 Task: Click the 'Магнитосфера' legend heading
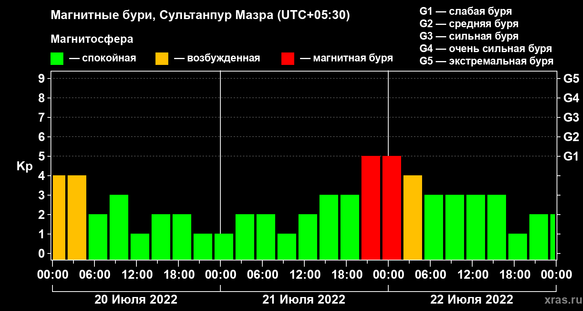92,39
